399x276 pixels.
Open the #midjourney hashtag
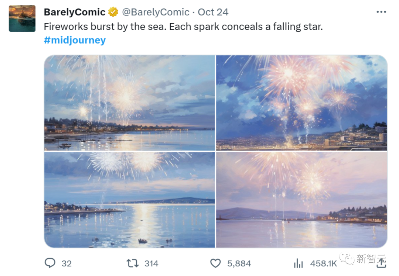(75, 40)
